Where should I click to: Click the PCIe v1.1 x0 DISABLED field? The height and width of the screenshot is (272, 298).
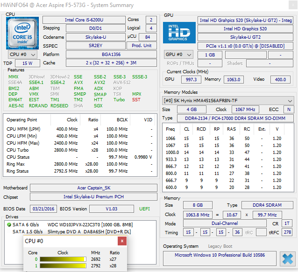(245, 46)
